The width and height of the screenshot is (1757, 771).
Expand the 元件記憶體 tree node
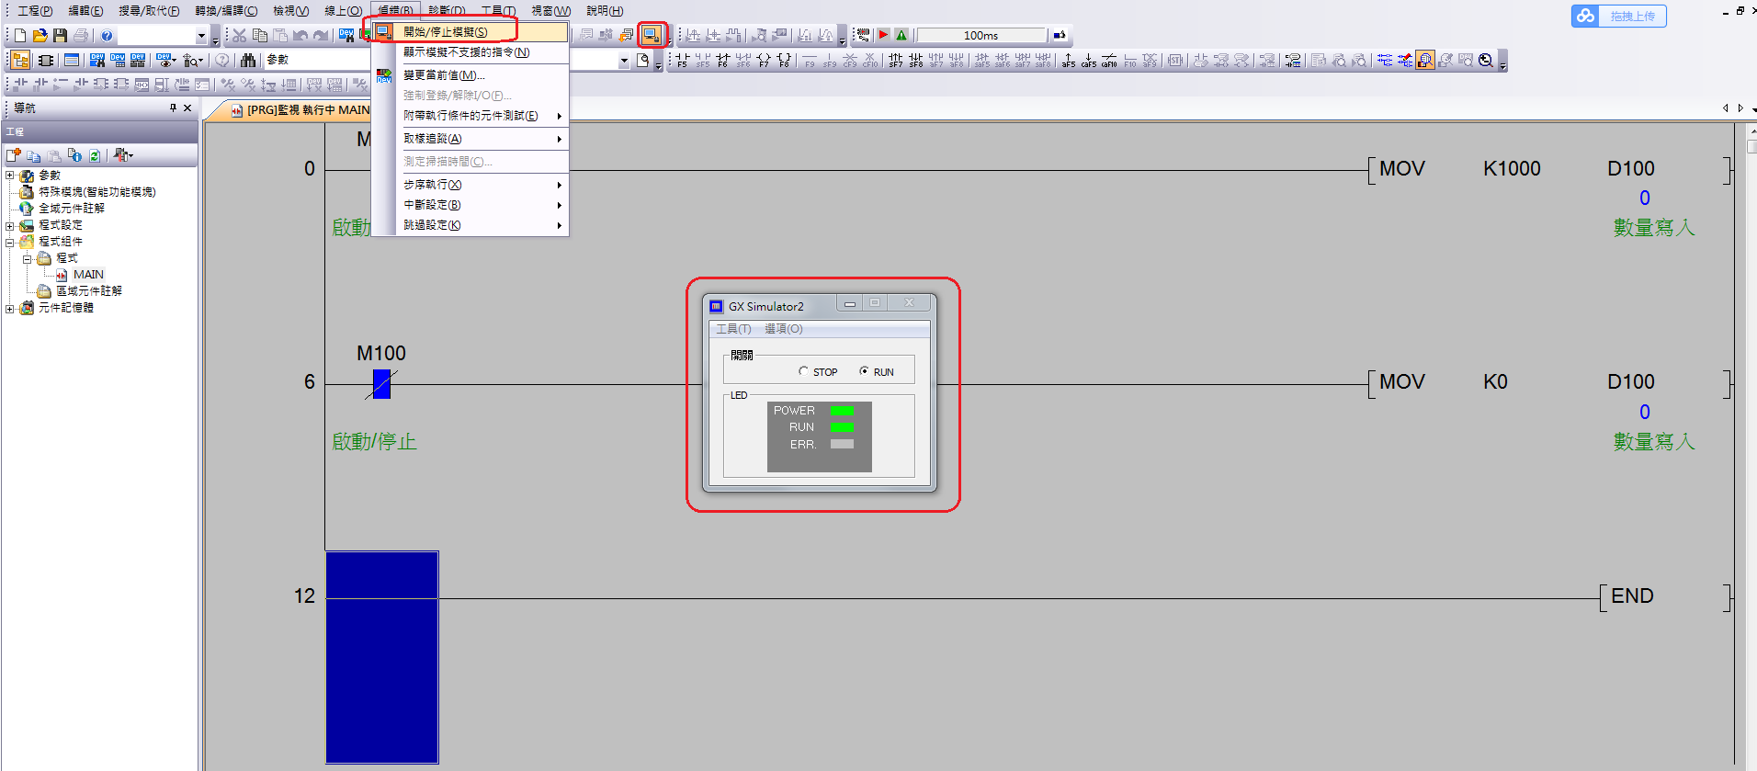10,309
